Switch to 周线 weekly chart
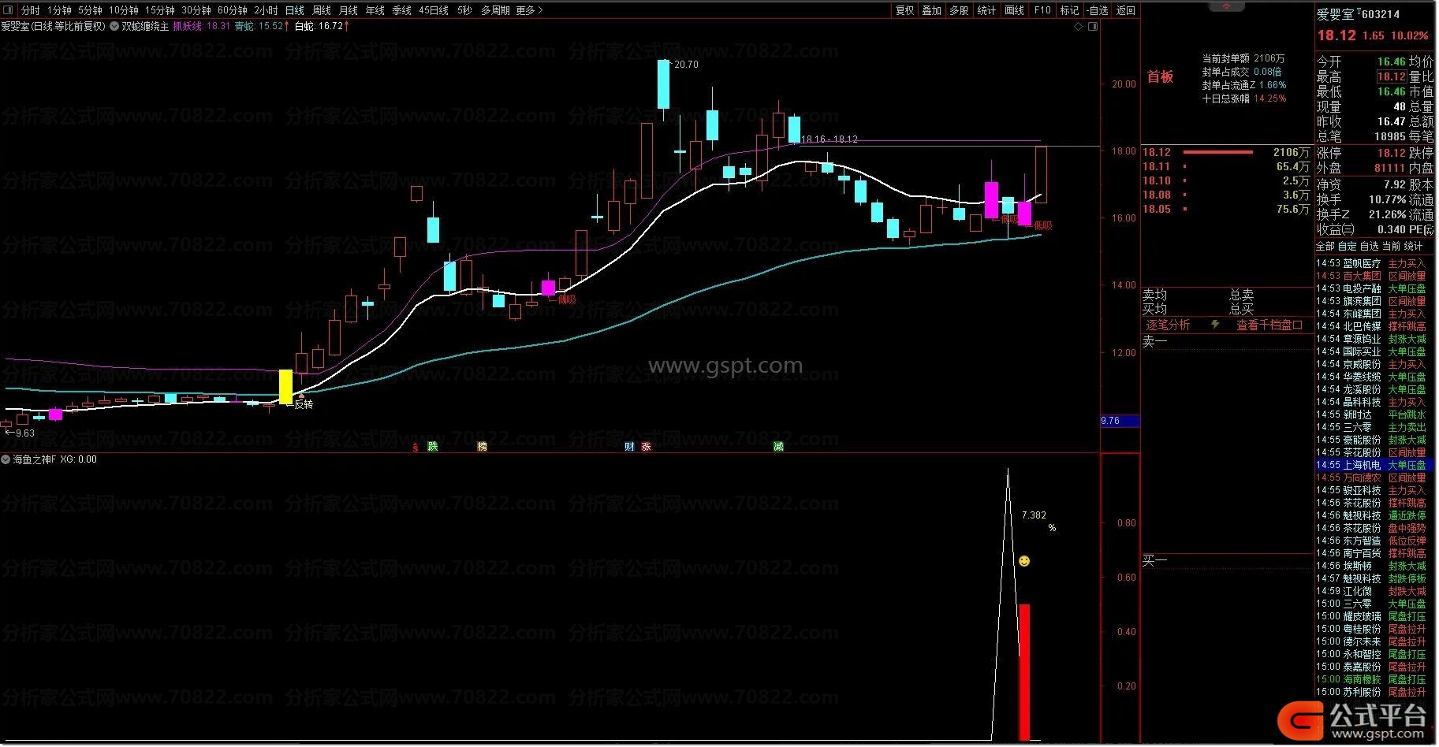This screenshot has width=1439, height=747. click(322, 10)
